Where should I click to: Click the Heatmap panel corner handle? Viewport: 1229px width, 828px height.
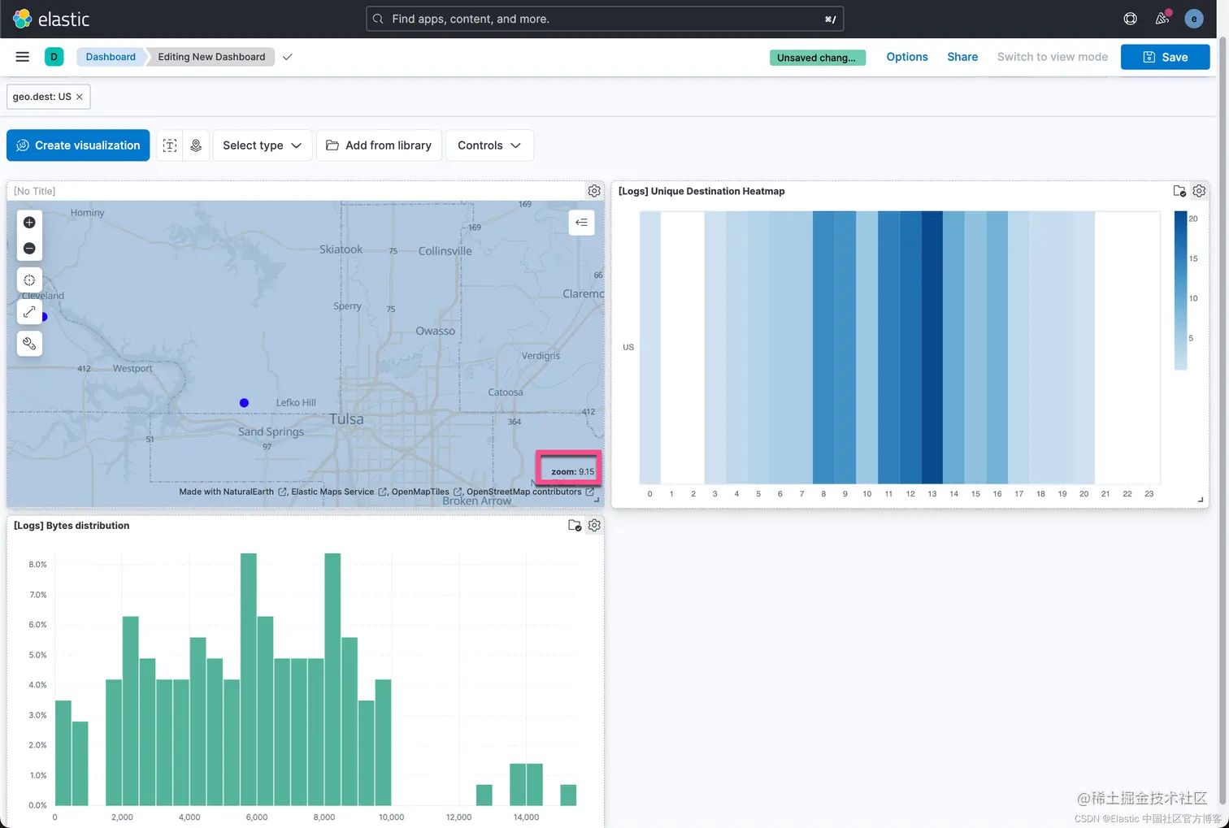[1201, 500]
